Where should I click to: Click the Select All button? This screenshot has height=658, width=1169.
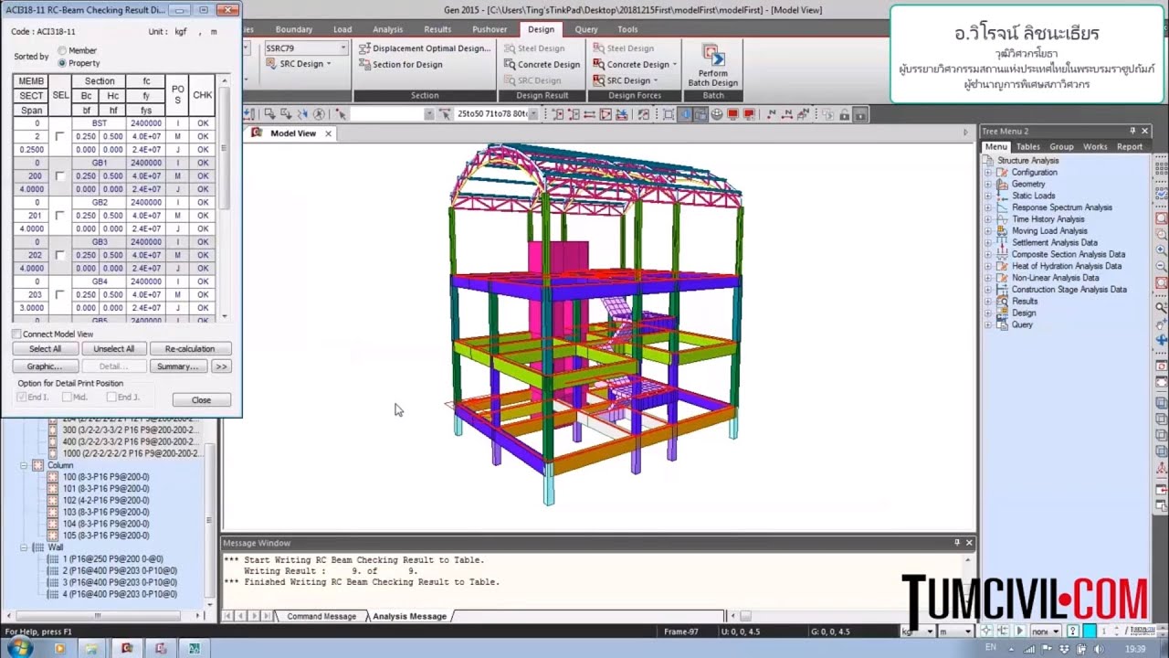(45, 349)
